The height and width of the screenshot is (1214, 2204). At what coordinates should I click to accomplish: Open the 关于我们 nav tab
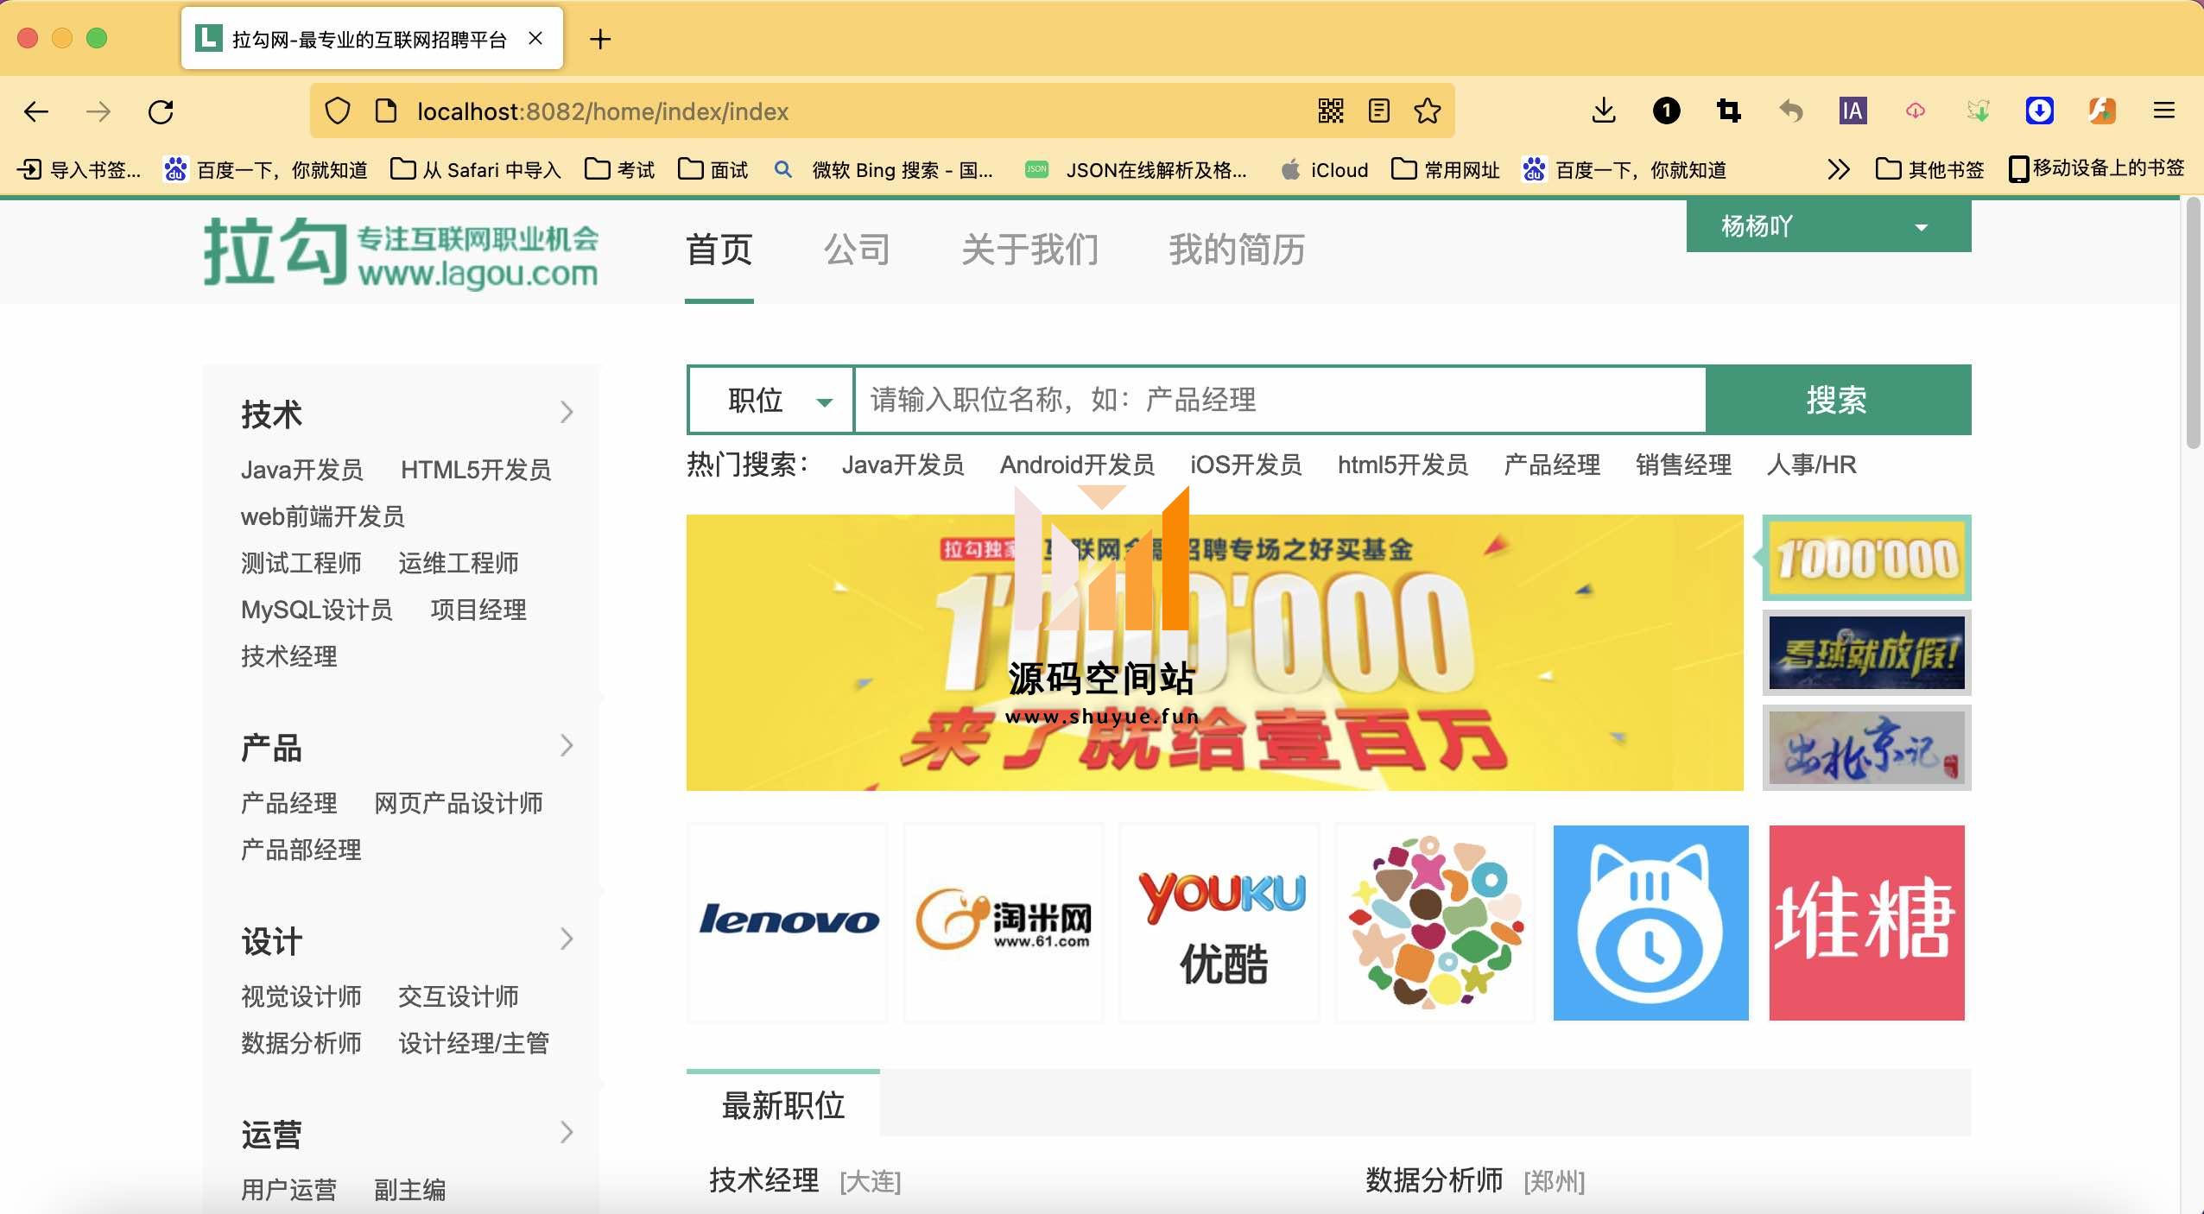(x=1030, y=250)
